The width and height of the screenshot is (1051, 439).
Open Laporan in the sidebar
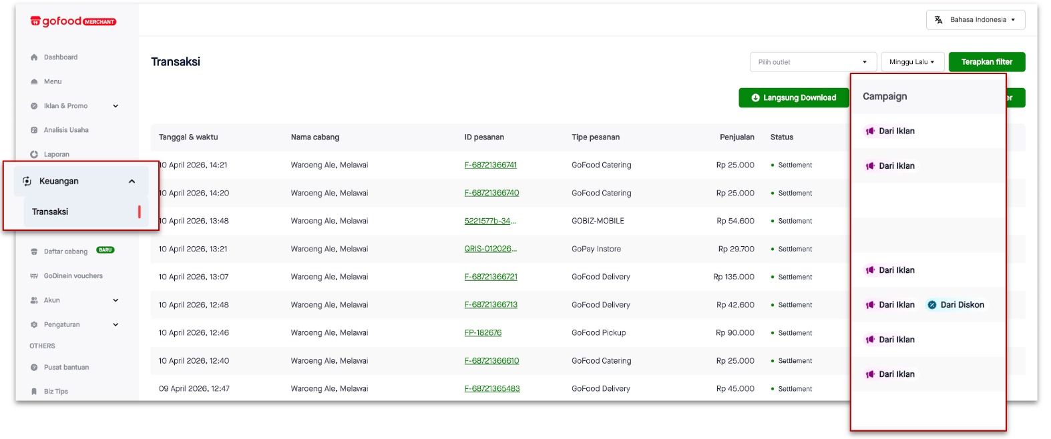(57, 154)
